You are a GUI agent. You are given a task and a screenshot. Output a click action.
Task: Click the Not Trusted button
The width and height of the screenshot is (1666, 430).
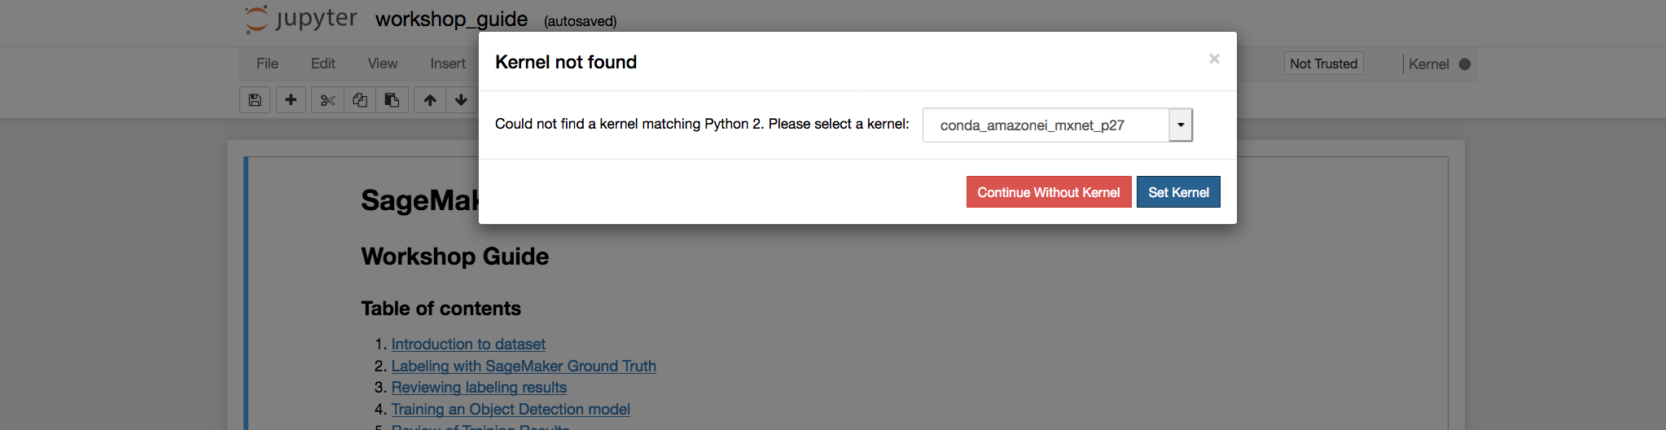pyautogui.click(x=1323, y=64)
